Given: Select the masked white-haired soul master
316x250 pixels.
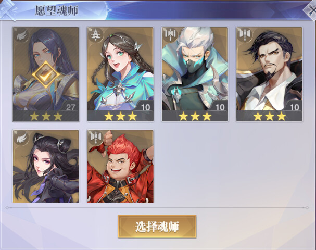Looking at the screenshot, I should 195,74.
